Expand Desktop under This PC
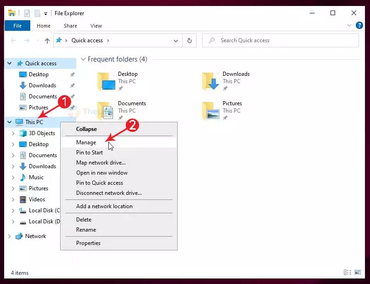The height and width of the screenshot is (284, 370). click(13, 144)
